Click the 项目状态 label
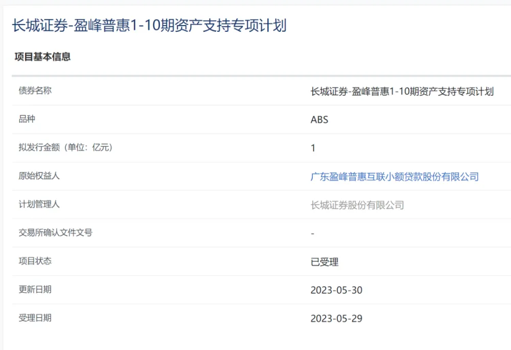Screen dimensions: 511x350 (x=35, y=261)
